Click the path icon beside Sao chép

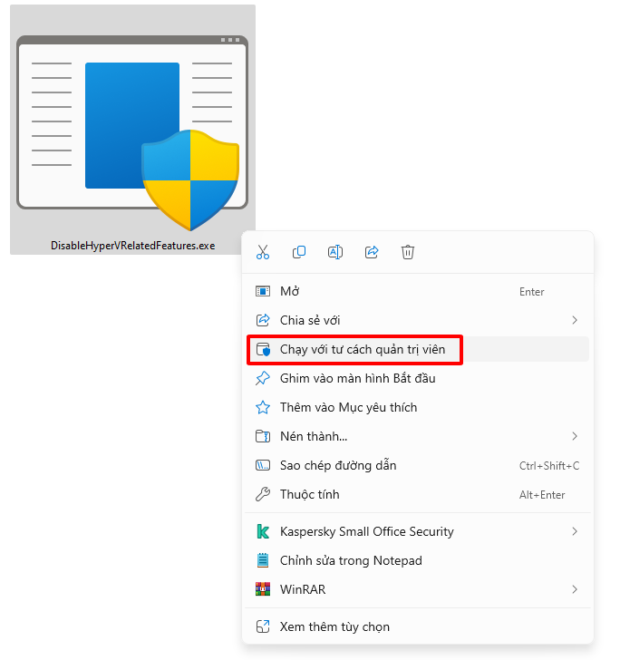pos(263,465)
